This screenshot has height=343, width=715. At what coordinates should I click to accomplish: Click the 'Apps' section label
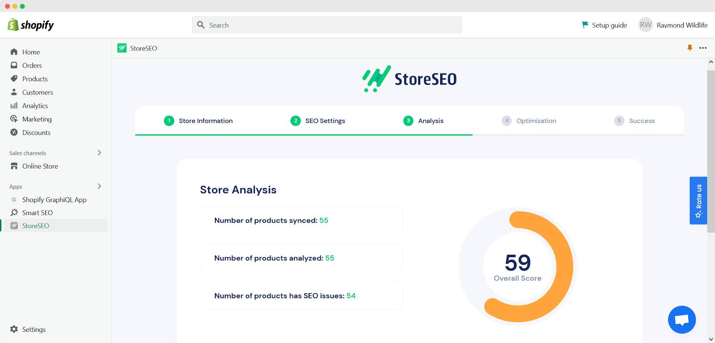pos(16,186)
